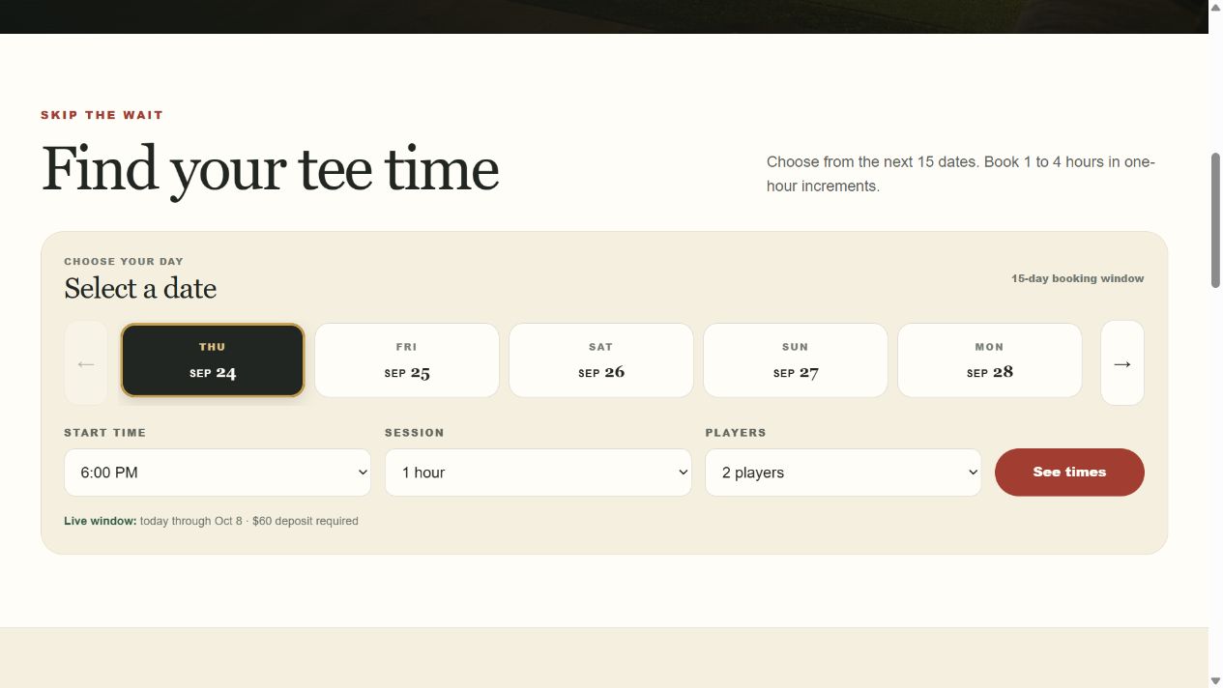Select Sunday Sep 27 date card
The width and height of the screenshot is (1223, 688).
tap(796, 360)
